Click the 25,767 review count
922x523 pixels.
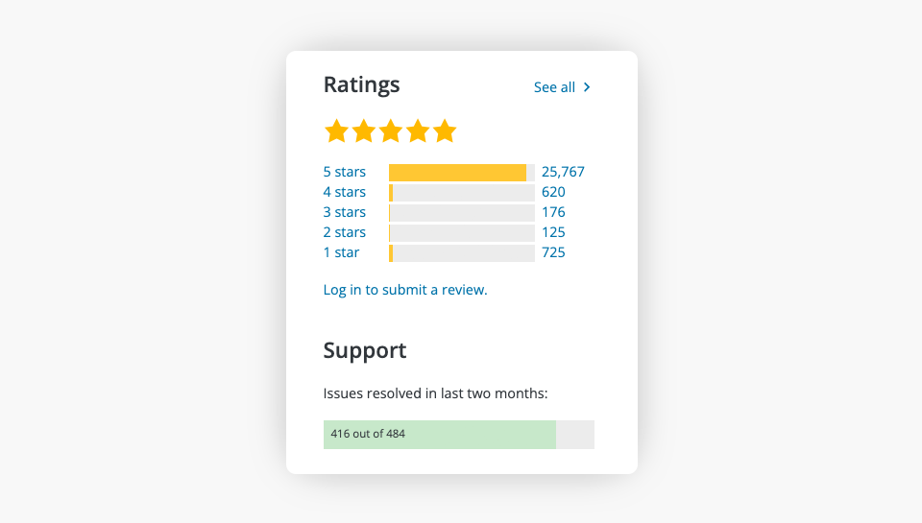563,172
